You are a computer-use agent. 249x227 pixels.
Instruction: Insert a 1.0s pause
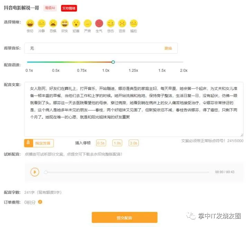(x=117, y=143)
